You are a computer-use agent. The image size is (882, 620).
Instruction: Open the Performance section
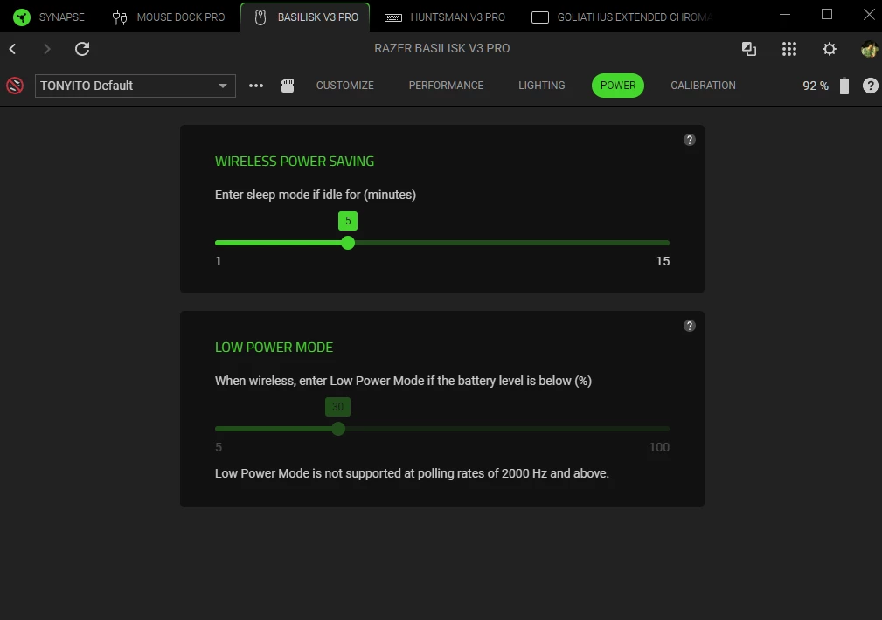pyautogui.click(x=446, y=86)
